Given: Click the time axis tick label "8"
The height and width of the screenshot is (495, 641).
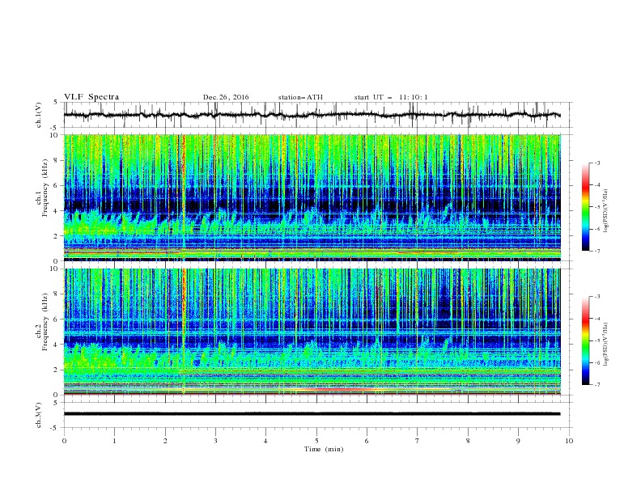Looking at the screenshot, I should [468, 441].
